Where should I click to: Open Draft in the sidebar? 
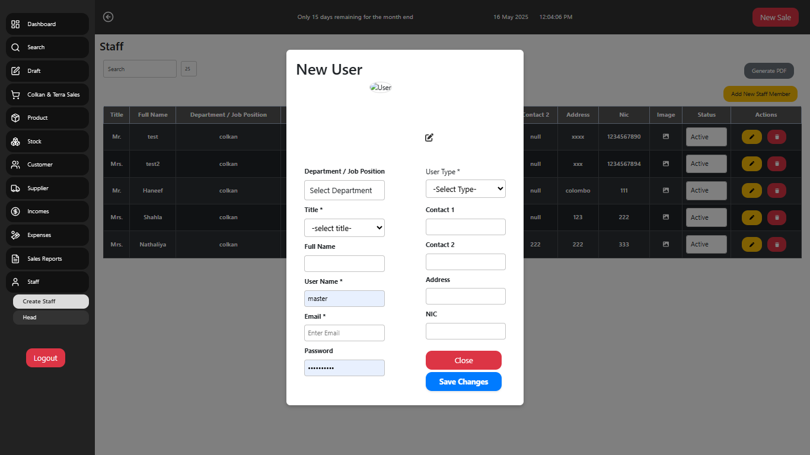coord(47,71)
